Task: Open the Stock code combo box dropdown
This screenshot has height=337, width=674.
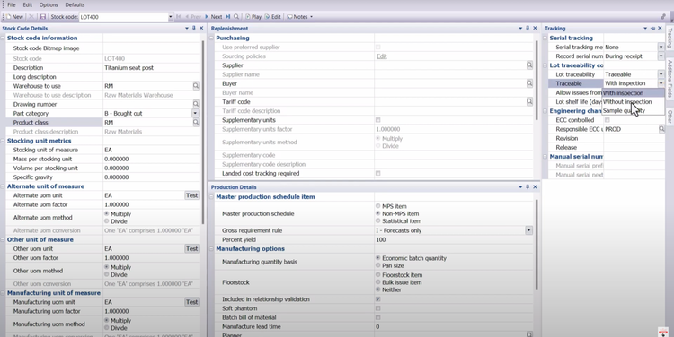Action: click(x=170, y=17)
